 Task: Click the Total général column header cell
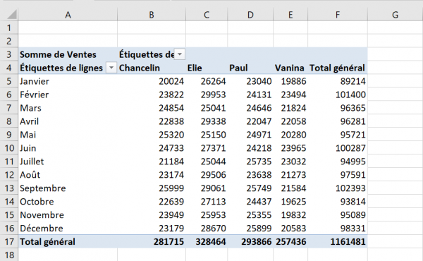(337, 68)
